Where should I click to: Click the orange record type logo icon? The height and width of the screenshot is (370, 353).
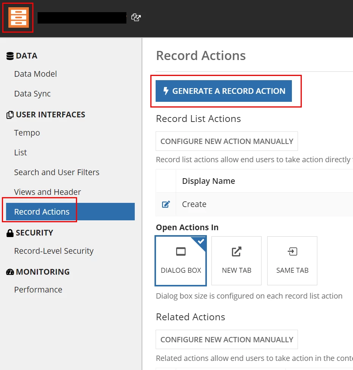point(18,17)
